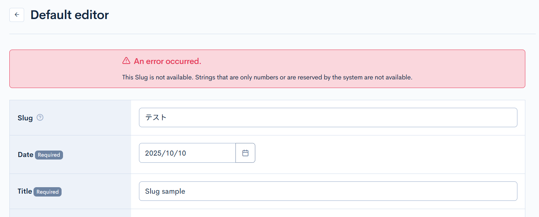Click the empty label cell below the Title row
The image size is (539, 217).
tap(70, 213)
